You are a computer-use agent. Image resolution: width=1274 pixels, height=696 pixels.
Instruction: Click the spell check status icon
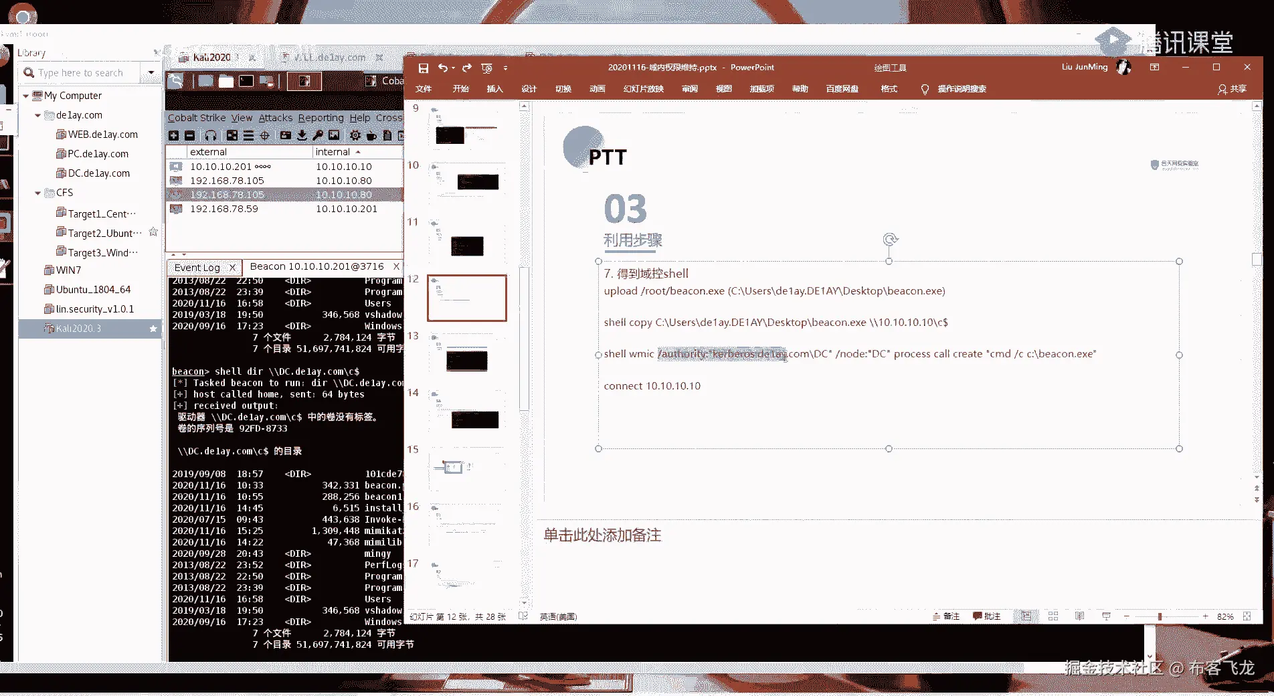(523, 616)
